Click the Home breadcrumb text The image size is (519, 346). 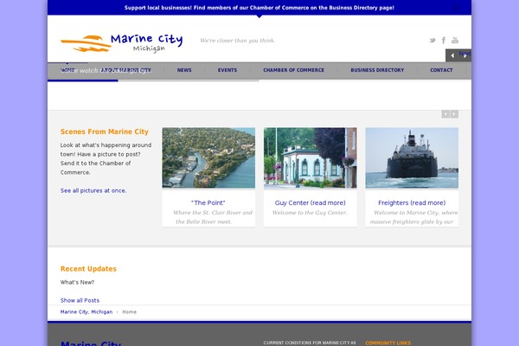(x=129, y=312)
